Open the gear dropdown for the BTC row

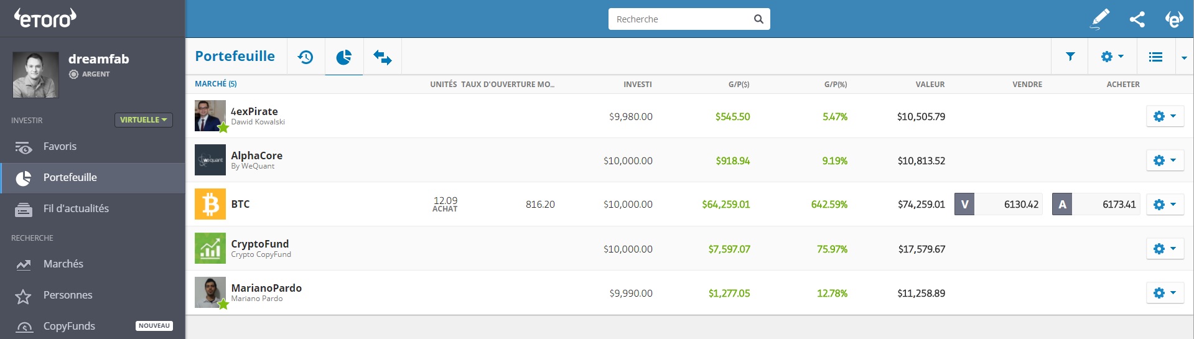pos(1164,204)
